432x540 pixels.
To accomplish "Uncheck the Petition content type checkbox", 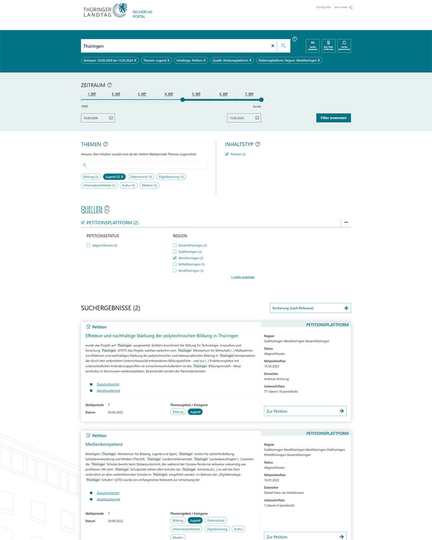I will (227, 154).
